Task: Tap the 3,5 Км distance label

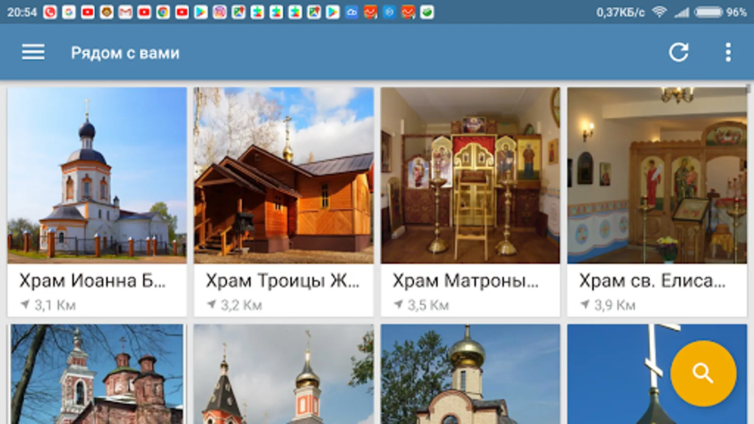Action: coord(428,305)
